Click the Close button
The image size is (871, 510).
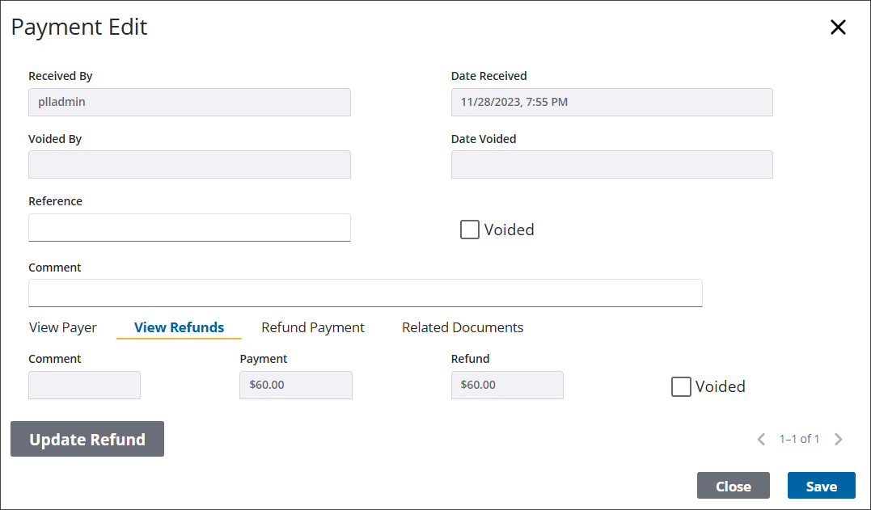pyautogui.click(x=734, y=486)
